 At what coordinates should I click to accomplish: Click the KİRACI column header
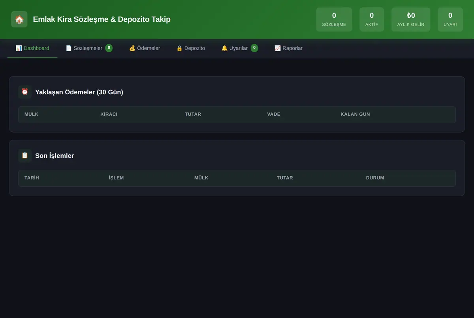click(x=109, y=114)
